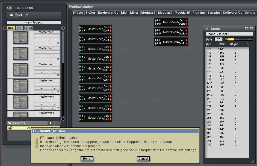Click OutR port of top-left MasterVerb module
The image size is (257, 166).
[108, 31]
